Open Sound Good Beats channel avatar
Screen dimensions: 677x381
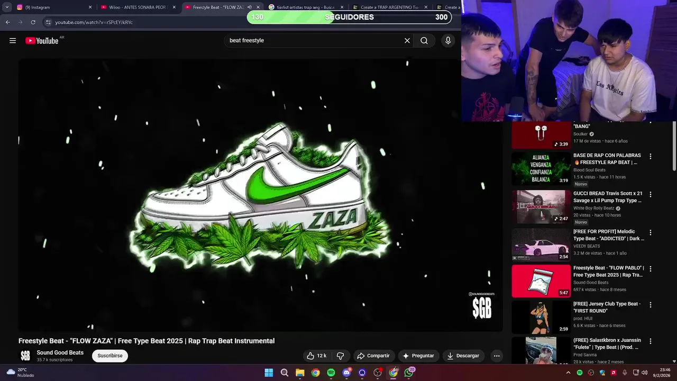coord(25,356)
